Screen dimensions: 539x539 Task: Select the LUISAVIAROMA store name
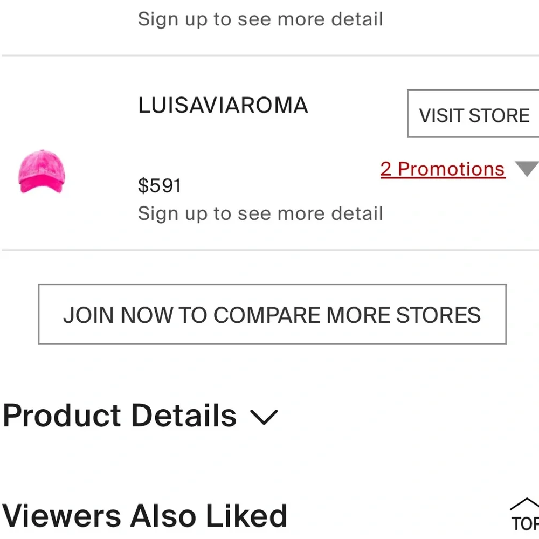coord(223,106)
